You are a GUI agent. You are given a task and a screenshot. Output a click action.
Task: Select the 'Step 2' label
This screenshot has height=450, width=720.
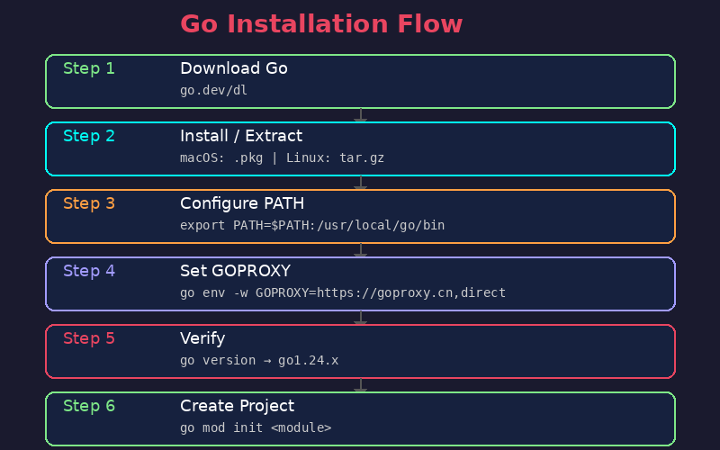pos(88,136)
